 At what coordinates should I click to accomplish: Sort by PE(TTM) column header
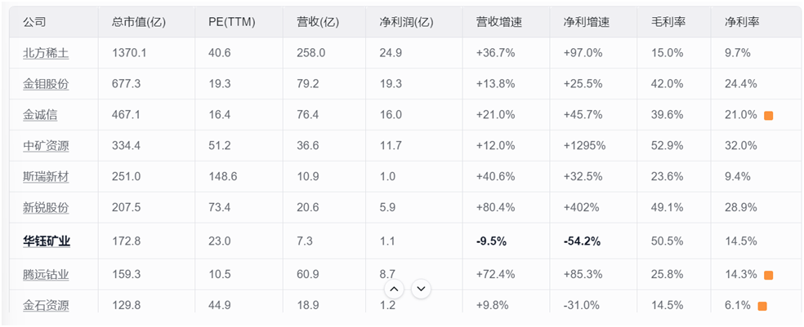click(x=232, y=22)
